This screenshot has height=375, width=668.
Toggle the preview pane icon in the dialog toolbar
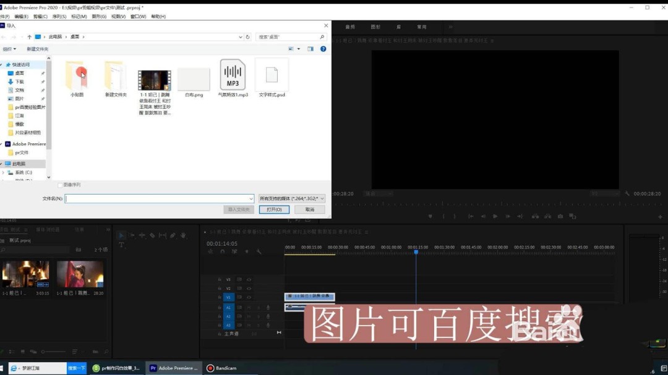click(310, 49)
